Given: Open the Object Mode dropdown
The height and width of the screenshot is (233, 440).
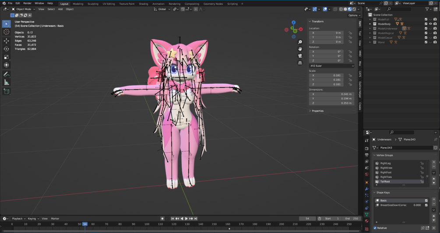Looking at the screenshot, I should pos(23,9).
